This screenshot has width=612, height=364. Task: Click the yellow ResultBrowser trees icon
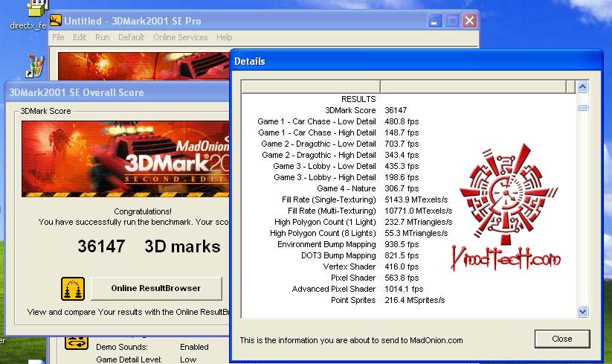click(73, 289)
